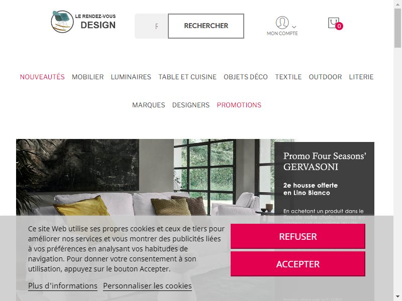Click the Mon Compte user icon
402x301 pixels.
pyautogui.click(x=282, y=23)
